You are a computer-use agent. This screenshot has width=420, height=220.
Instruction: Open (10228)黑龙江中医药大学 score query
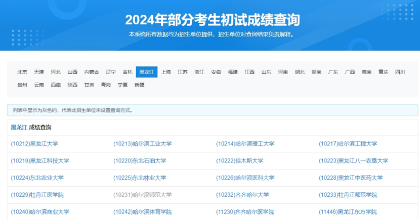(x=351, y=178)
